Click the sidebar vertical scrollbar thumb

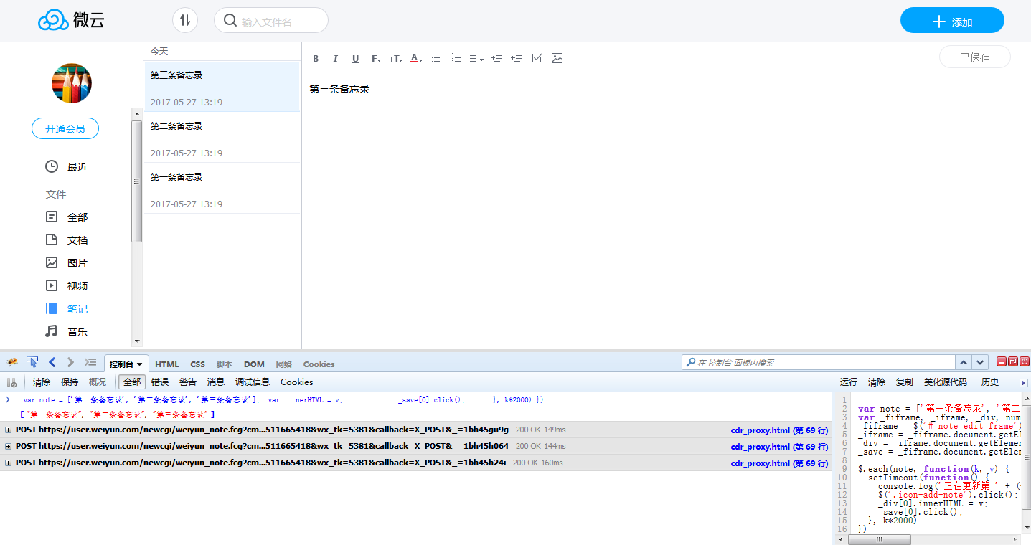136,181
